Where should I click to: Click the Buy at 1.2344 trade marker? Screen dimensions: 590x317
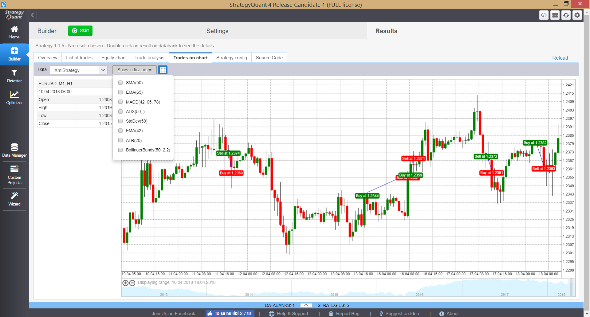click(x=367, y=196)
